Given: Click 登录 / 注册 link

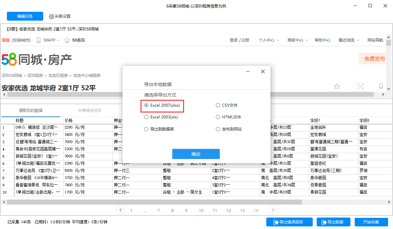Looking at the screenshot, I should [x=239, y=40].
